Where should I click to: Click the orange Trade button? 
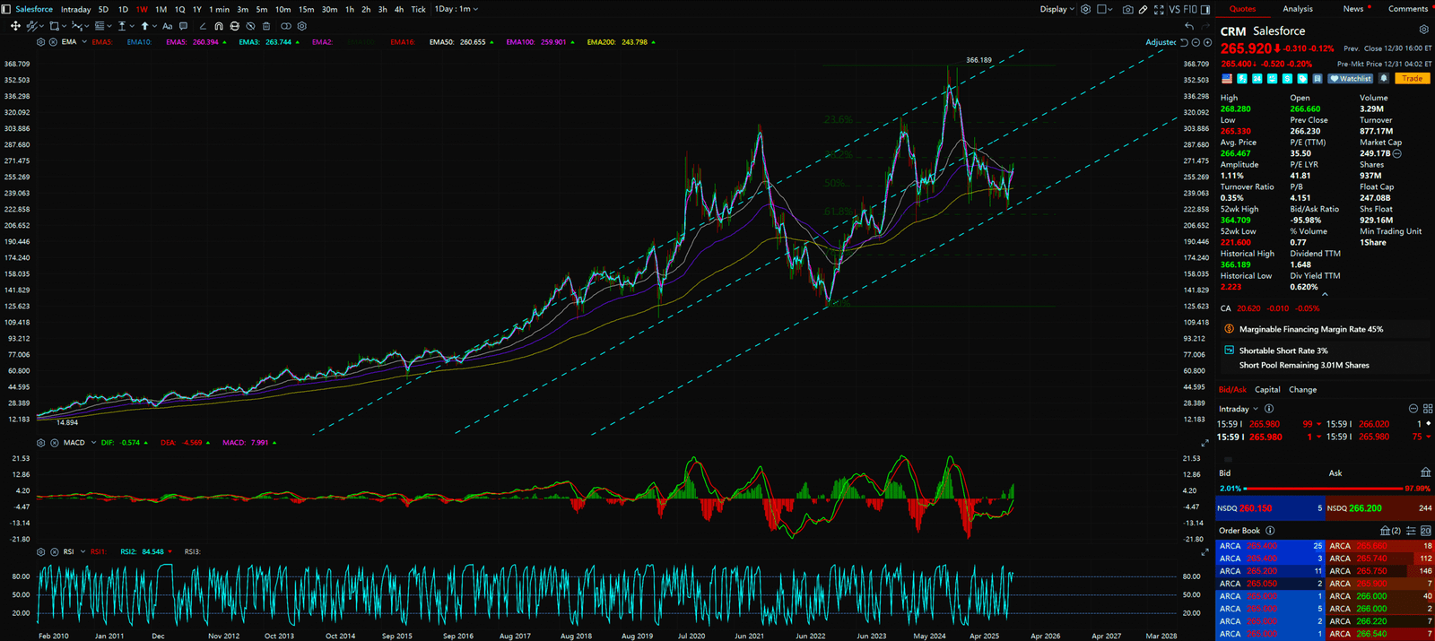[x=1412, y=79]
